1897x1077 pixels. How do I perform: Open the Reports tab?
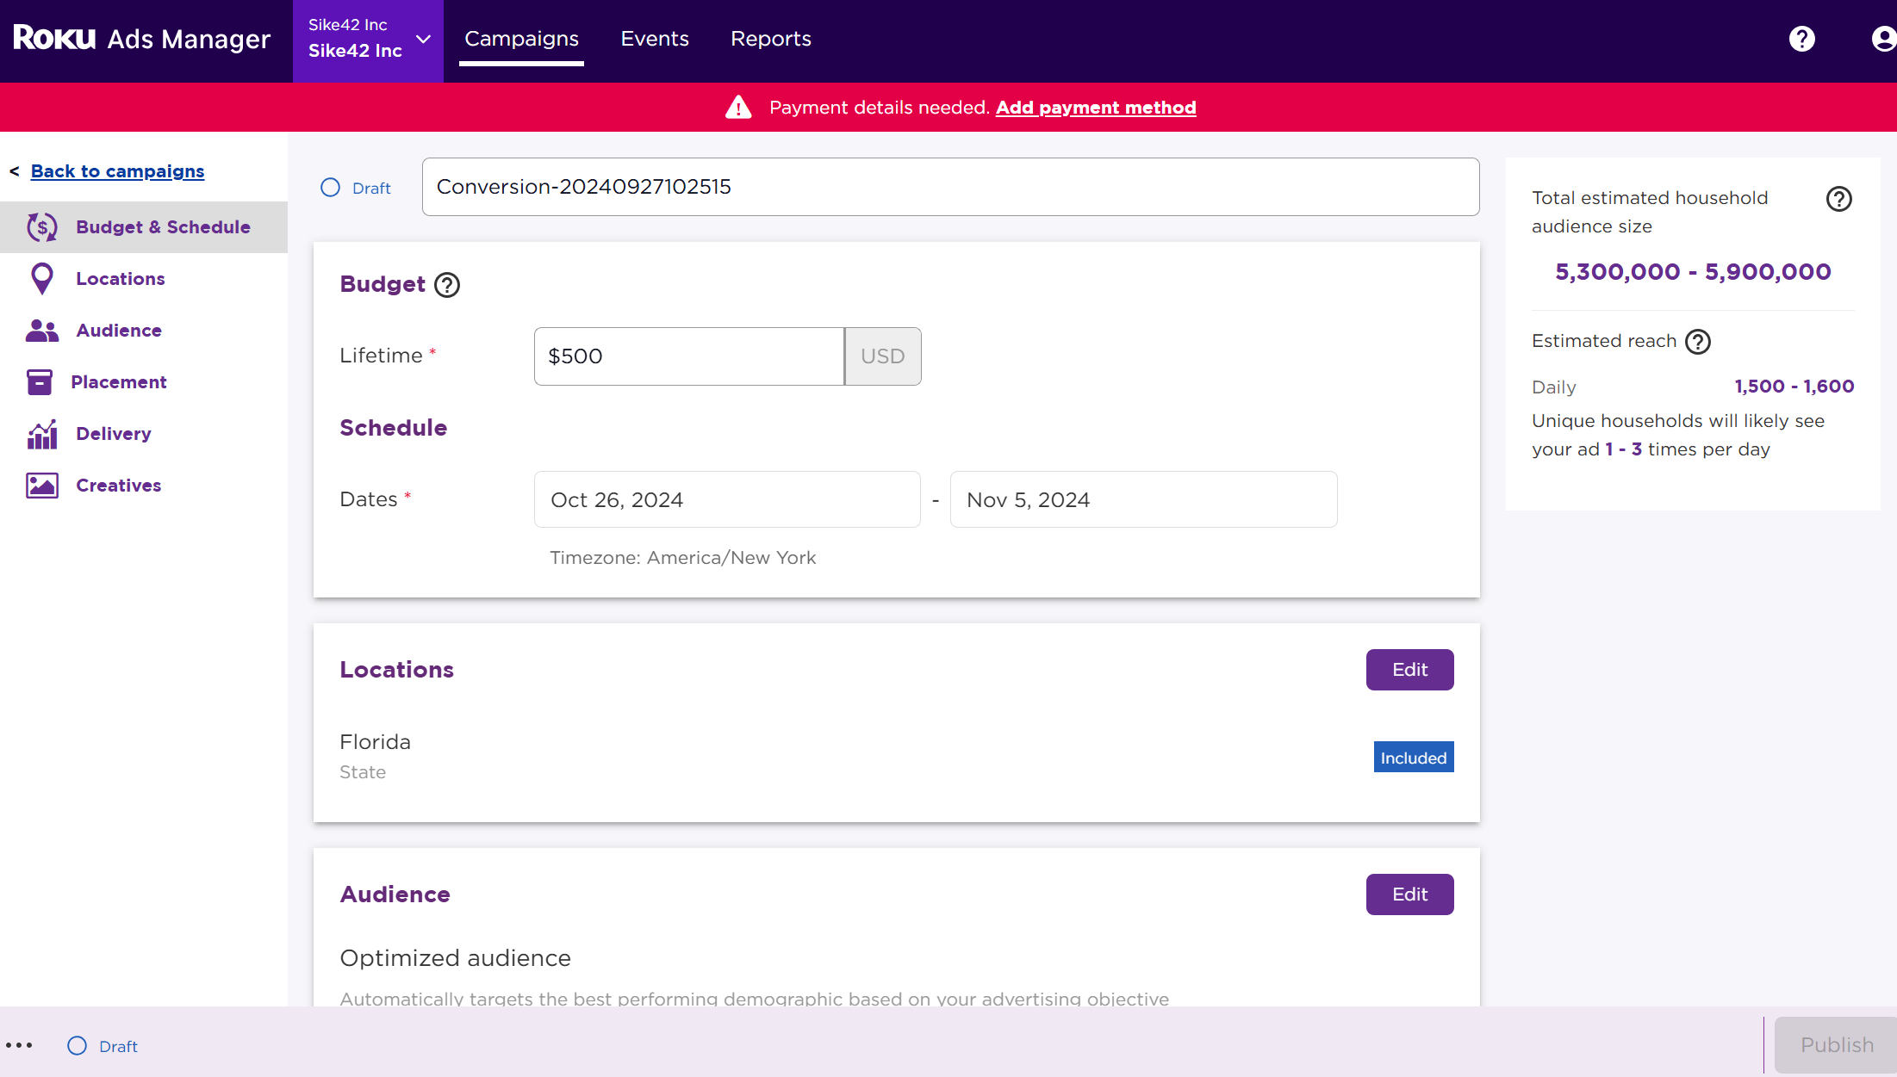[x=770, y=39]
